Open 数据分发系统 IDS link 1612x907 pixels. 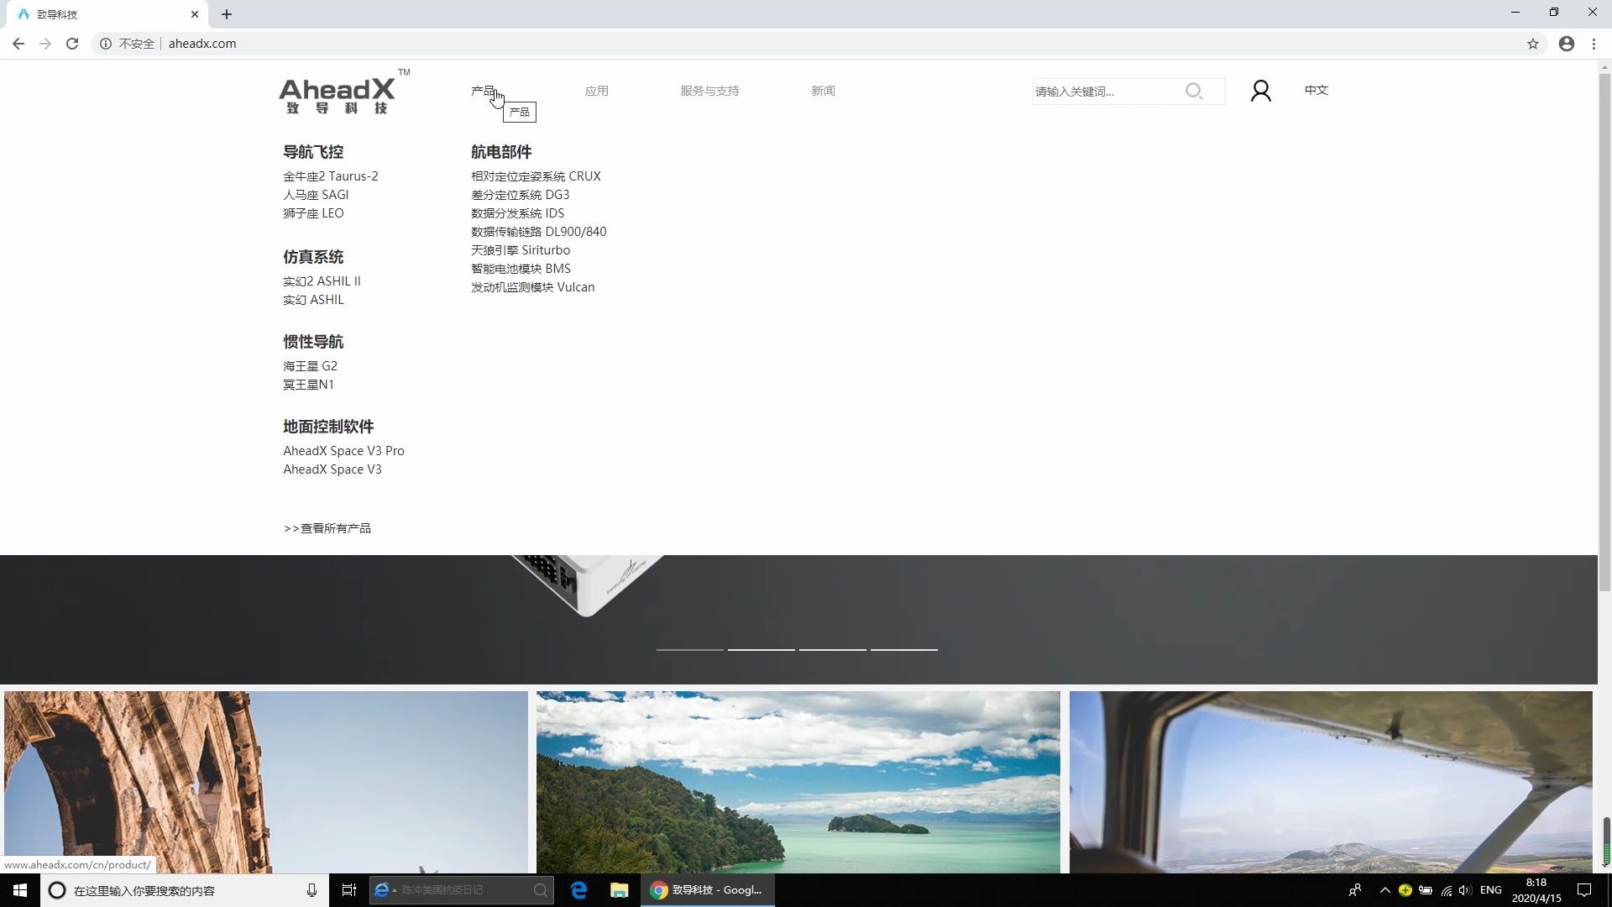[x=517, y=213]
